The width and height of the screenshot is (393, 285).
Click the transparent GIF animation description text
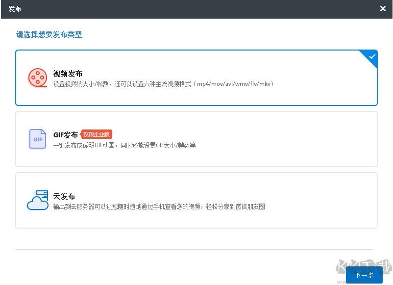pos(124,145)
